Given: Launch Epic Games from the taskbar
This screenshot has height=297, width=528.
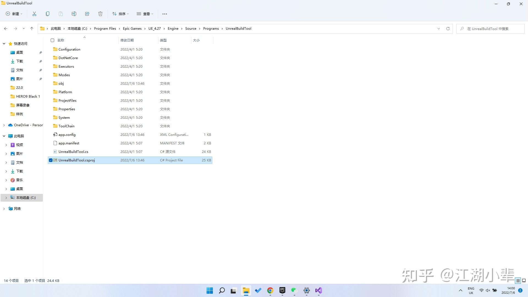Looking at the screenshot, I should (282, 290).
